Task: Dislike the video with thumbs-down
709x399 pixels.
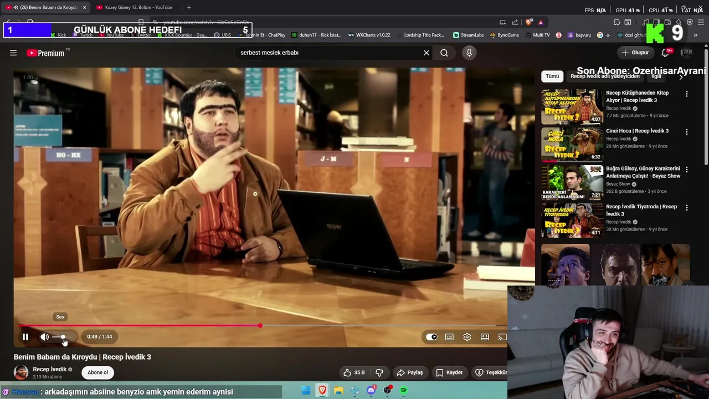Action: 379,372
